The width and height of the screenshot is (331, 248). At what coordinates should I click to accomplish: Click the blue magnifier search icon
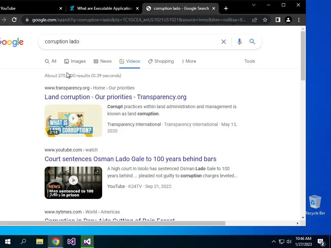[252, 42]
